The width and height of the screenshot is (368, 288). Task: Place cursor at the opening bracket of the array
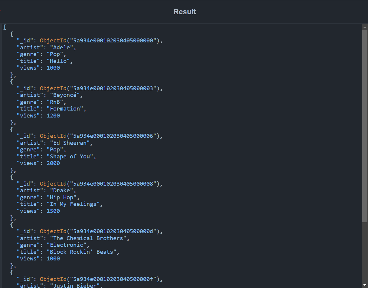point(5,27)
